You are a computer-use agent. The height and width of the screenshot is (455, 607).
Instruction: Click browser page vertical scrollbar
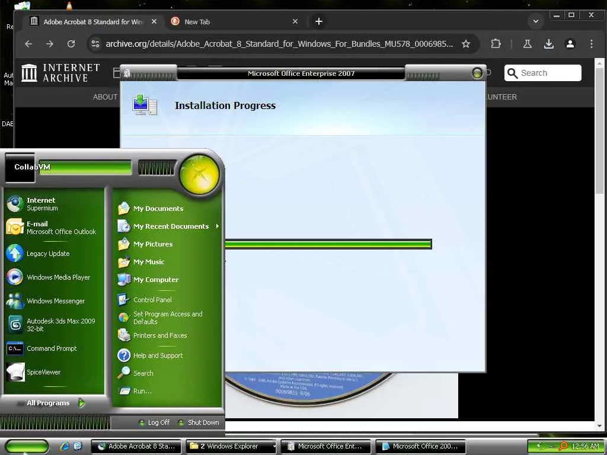599,132
